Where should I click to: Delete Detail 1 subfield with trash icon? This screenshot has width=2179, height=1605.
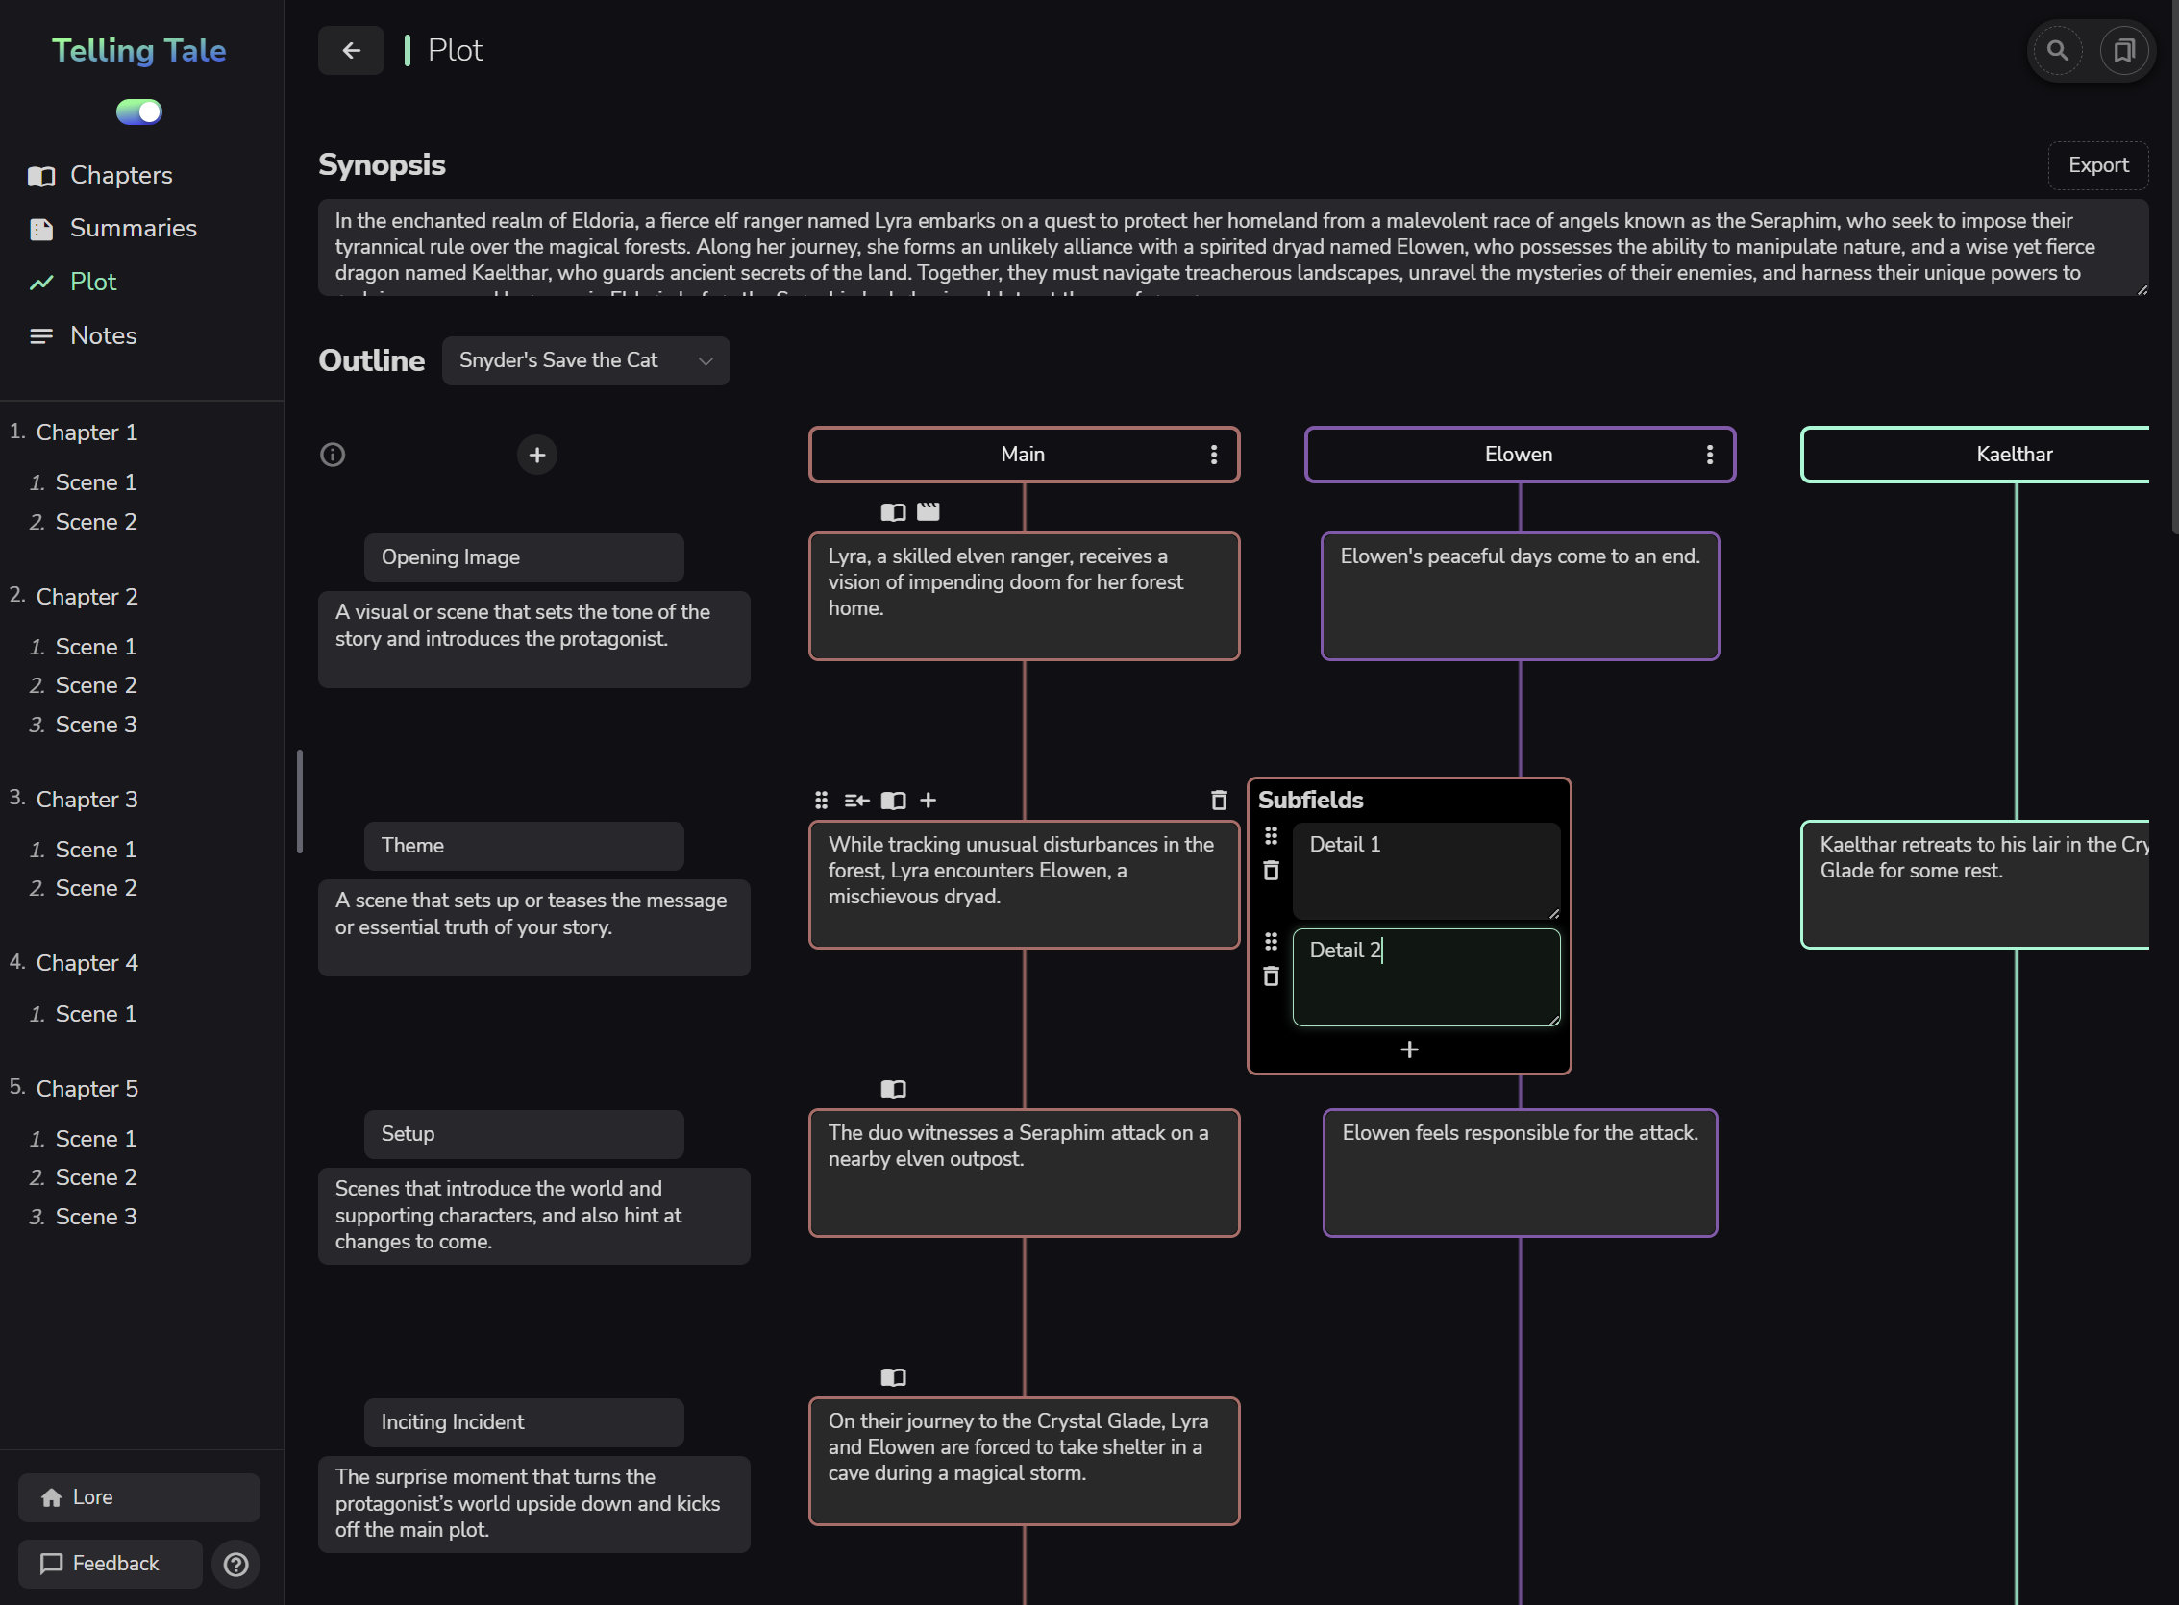pos(1271,872)
